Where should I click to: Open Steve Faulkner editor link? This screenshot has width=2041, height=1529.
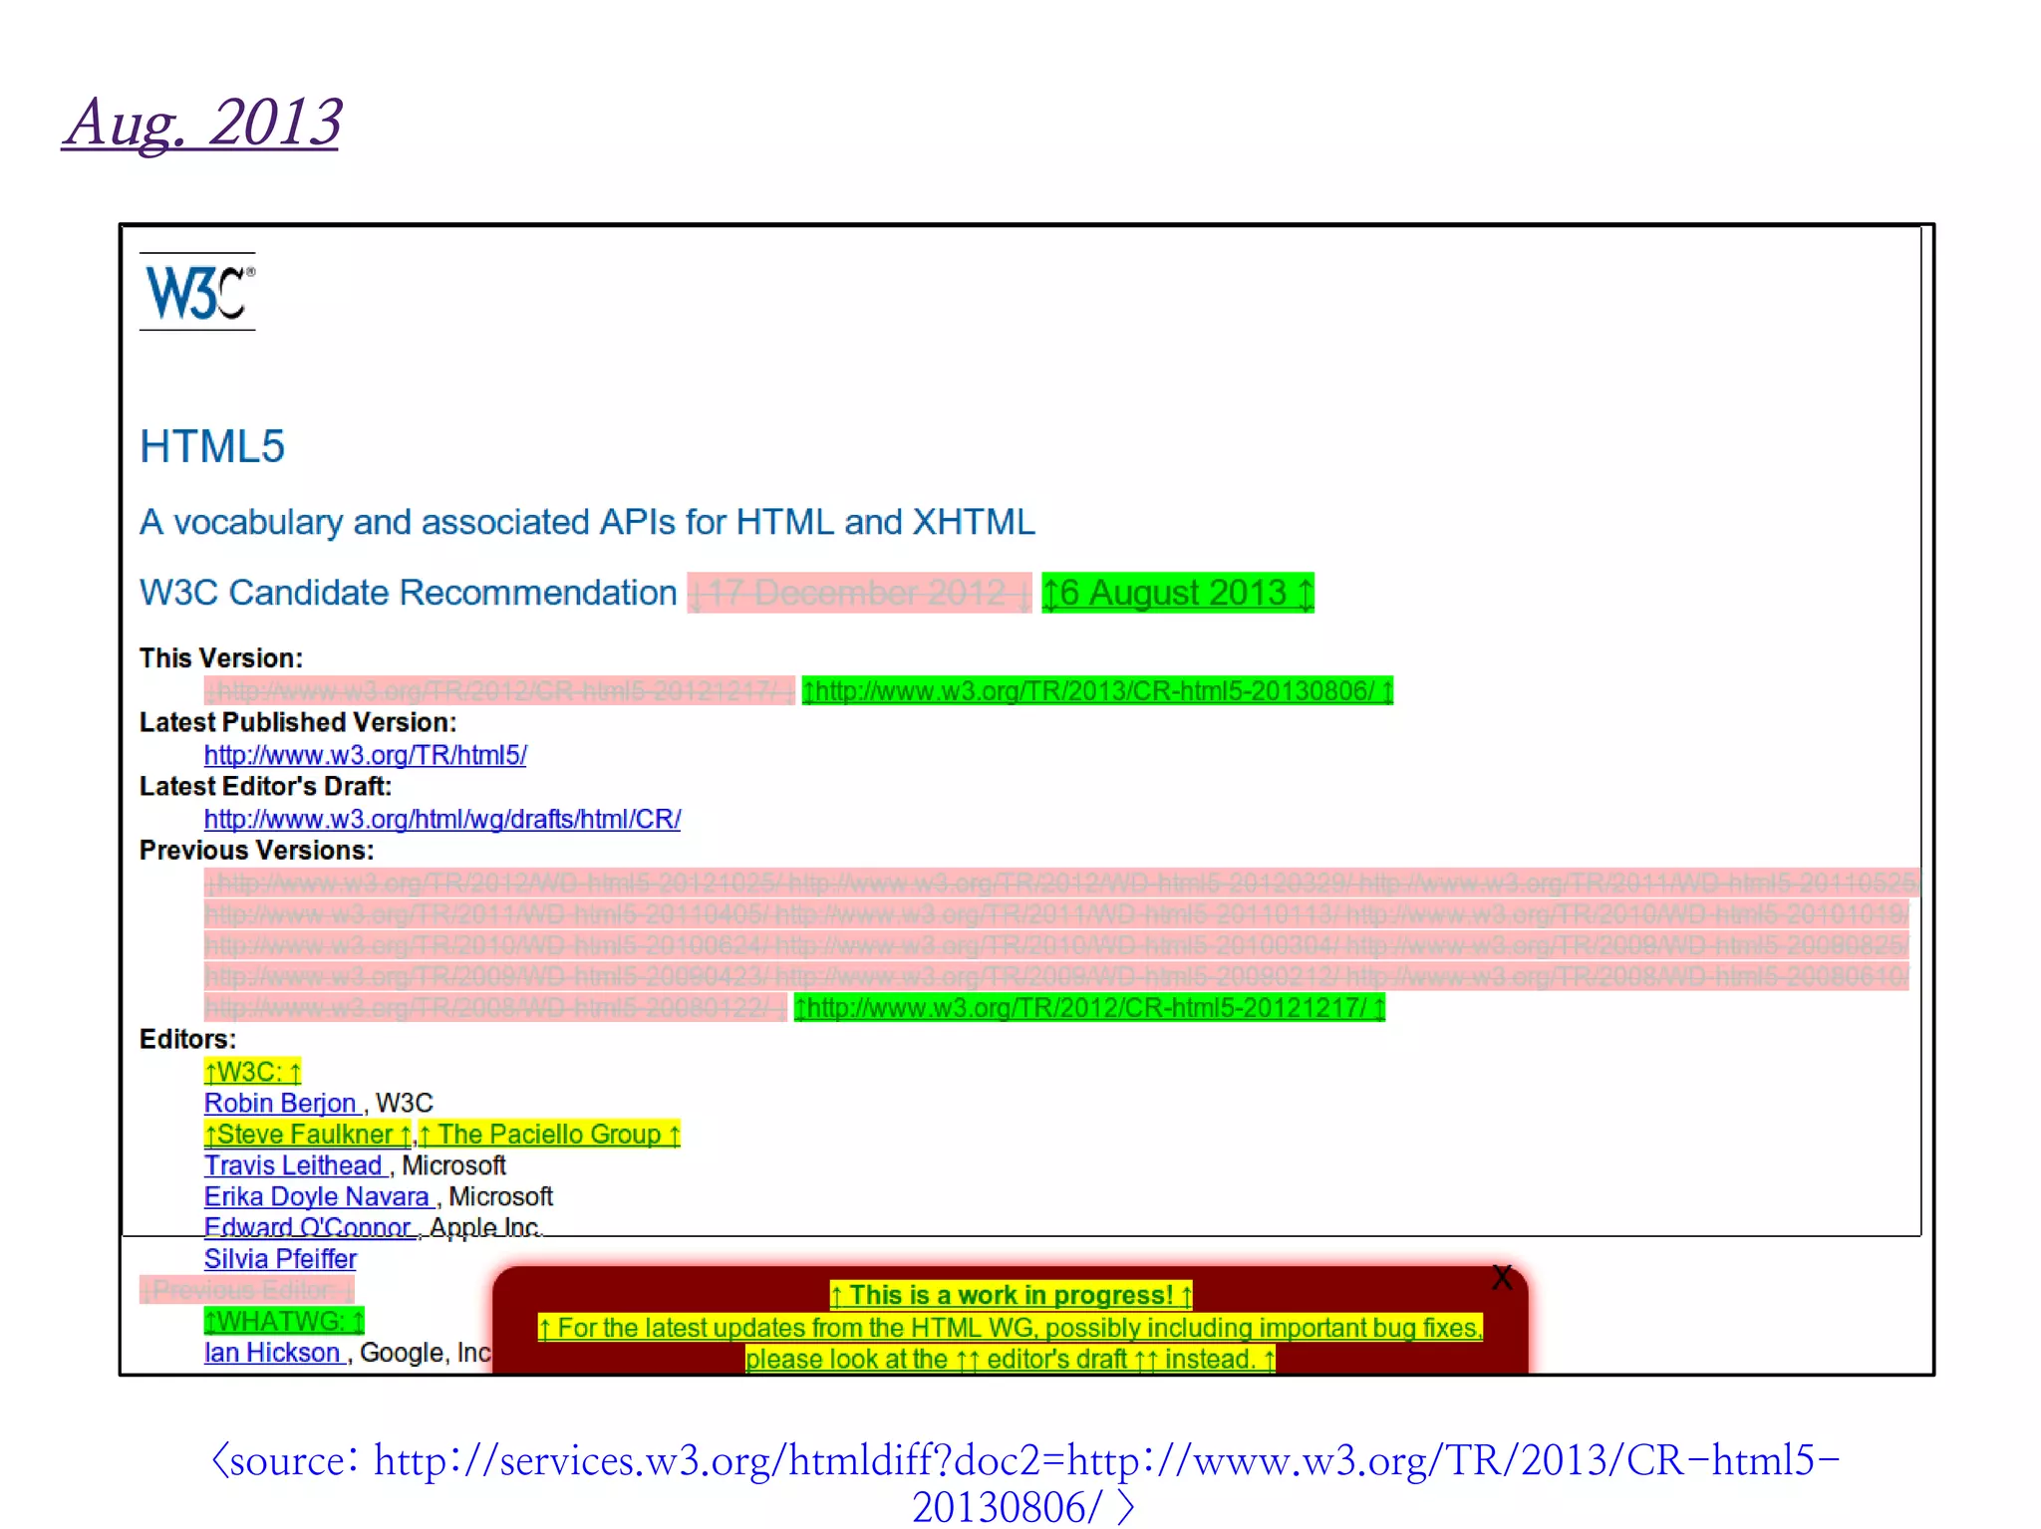pyautogui.click(x=307, y=1134)
